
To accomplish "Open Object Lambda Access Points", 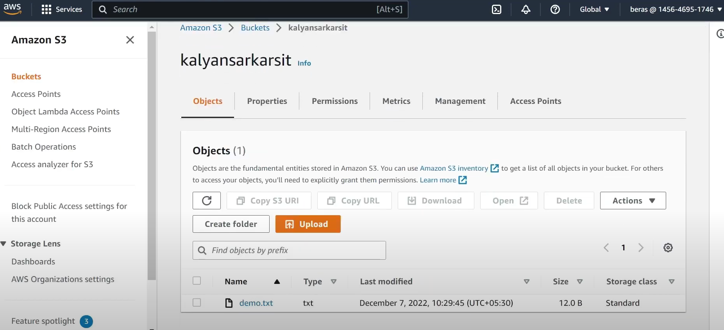I will tap(65, 112).
